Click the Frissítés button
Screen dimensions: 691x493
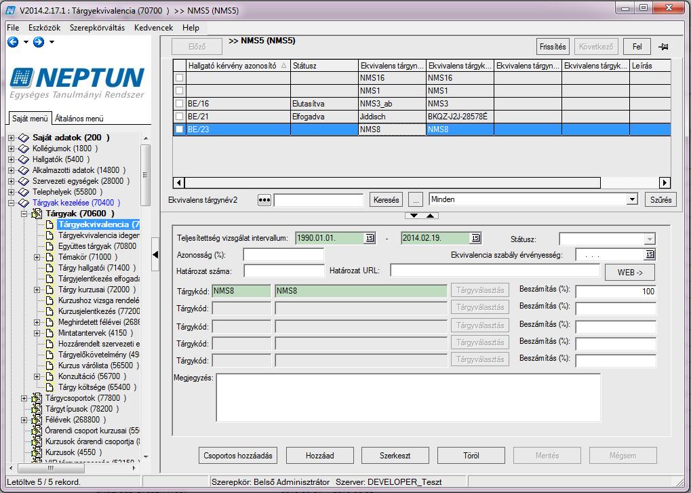pyautogui.click(x=553, y=47)
